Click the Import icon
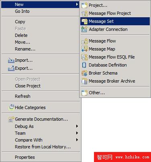151x162 pixels. [x=11, y=61]
